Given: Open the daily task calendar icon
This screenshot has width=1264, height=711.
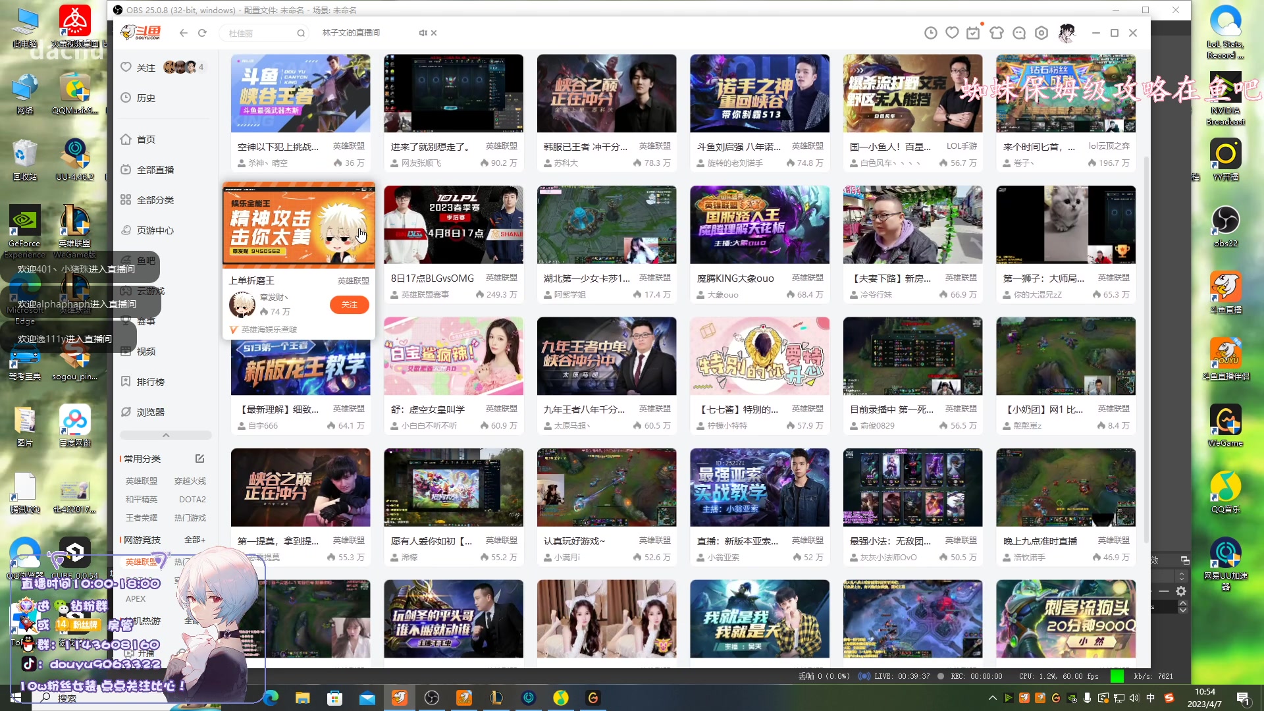Looking at the screenshot, I should (973, 33).
